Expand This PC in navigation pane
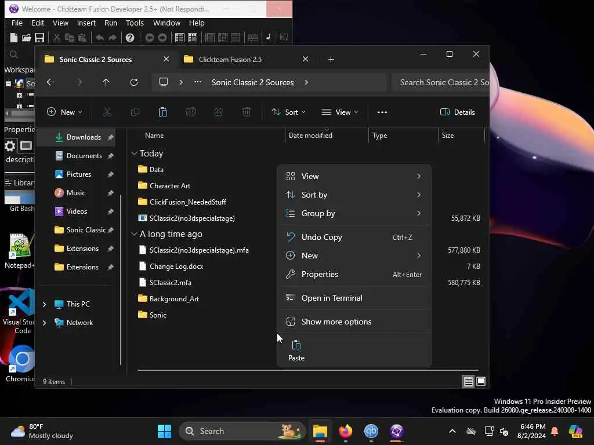The width and height of the screenshot is (594, 445). 44,304
